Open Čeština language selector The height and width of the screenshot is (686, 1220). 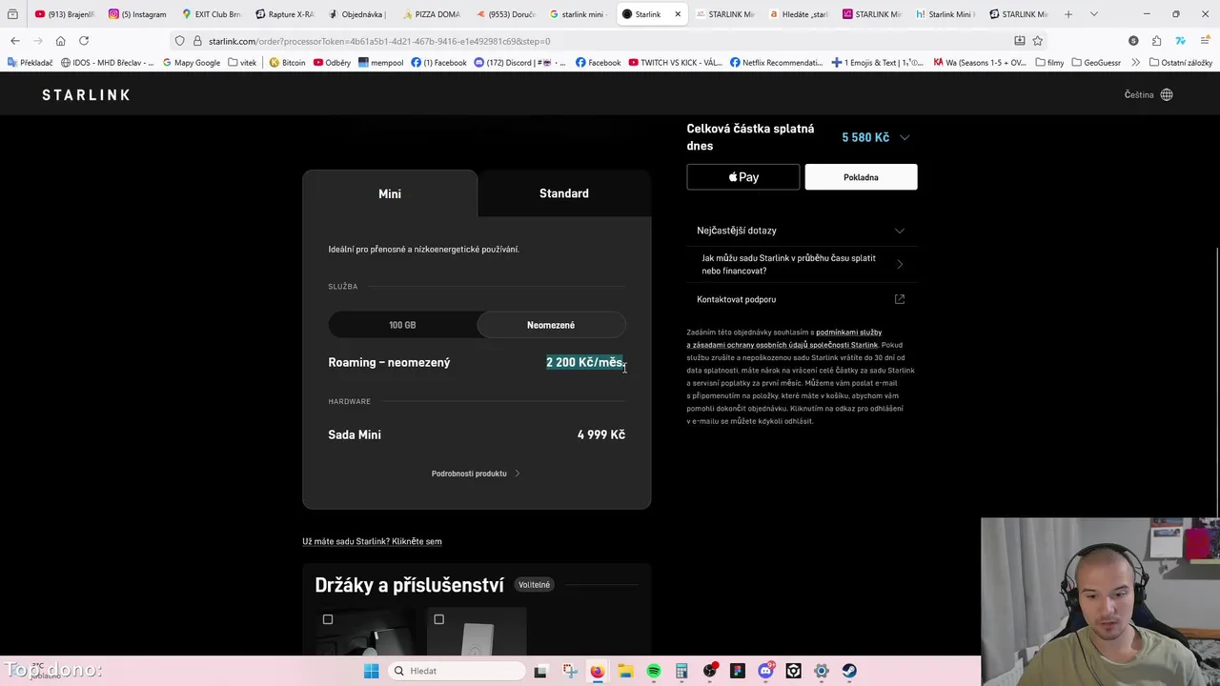coord(1149,95)
